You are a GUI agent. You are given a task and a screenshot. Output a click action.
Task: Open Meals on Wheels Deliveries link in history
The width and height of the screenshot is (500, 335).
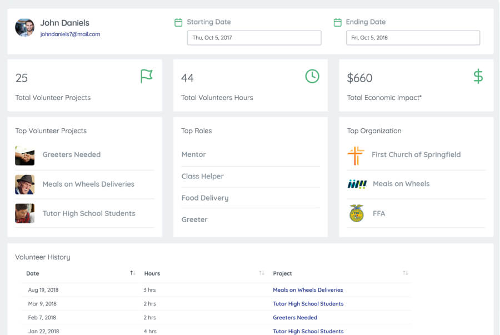point(308,290)
